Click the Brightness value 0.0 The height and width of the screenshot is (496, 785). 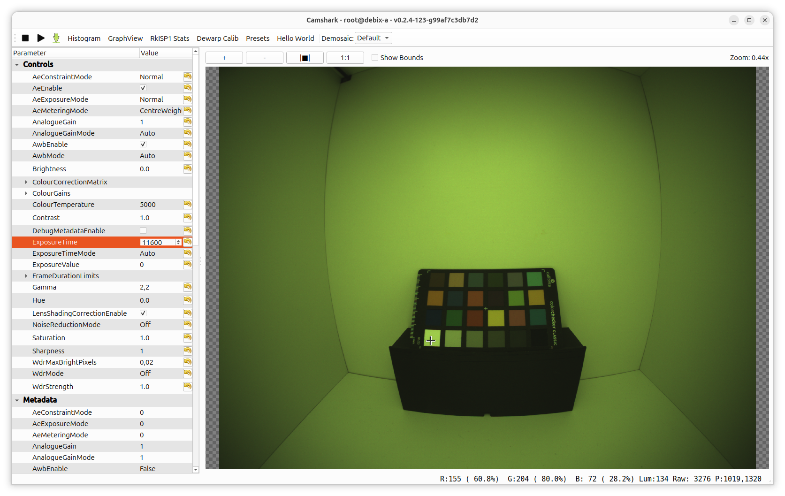click(x=145, y=169)
